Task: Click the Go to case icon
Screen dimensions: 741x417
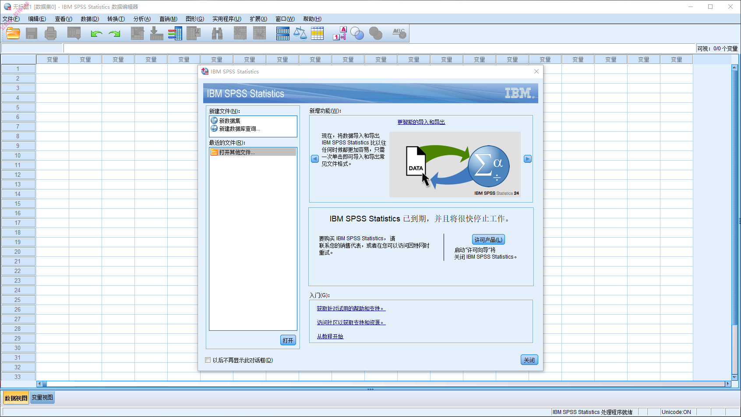Action: pos(138,33)
